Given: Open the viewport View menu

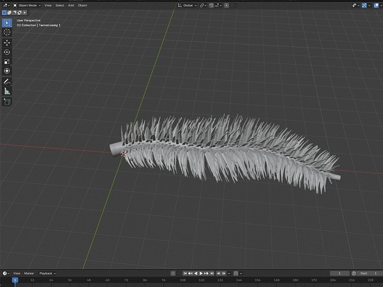Looking at the screenshot, I should coord(48,5).
